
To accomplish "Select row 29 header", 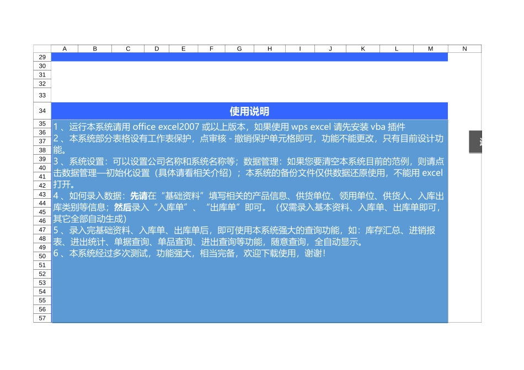I will [42, 57].
